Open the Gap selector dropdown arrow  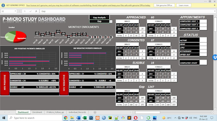[x=111, y=22]
